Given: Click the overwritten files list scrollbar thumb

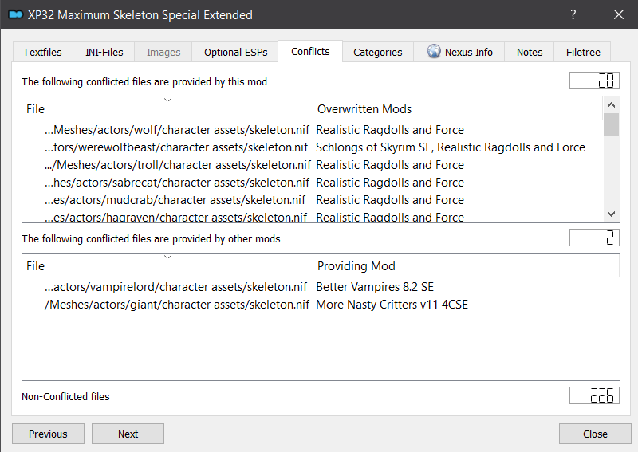Looking at the screenshot, I should click(611, 125).
